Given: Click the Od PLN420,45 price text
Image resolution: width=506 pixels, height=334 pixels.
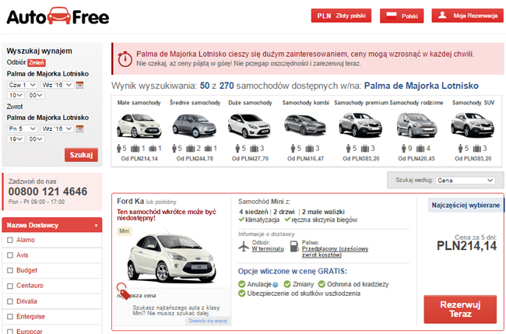Looking at the screenshot, I should (416, 159).
